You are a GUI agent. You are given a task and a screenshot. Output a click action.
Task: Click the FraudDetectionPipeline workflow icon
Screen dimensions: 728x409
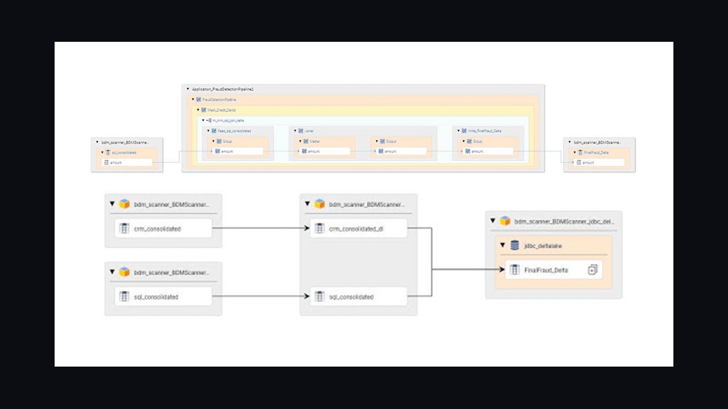(x=200, y=99)
